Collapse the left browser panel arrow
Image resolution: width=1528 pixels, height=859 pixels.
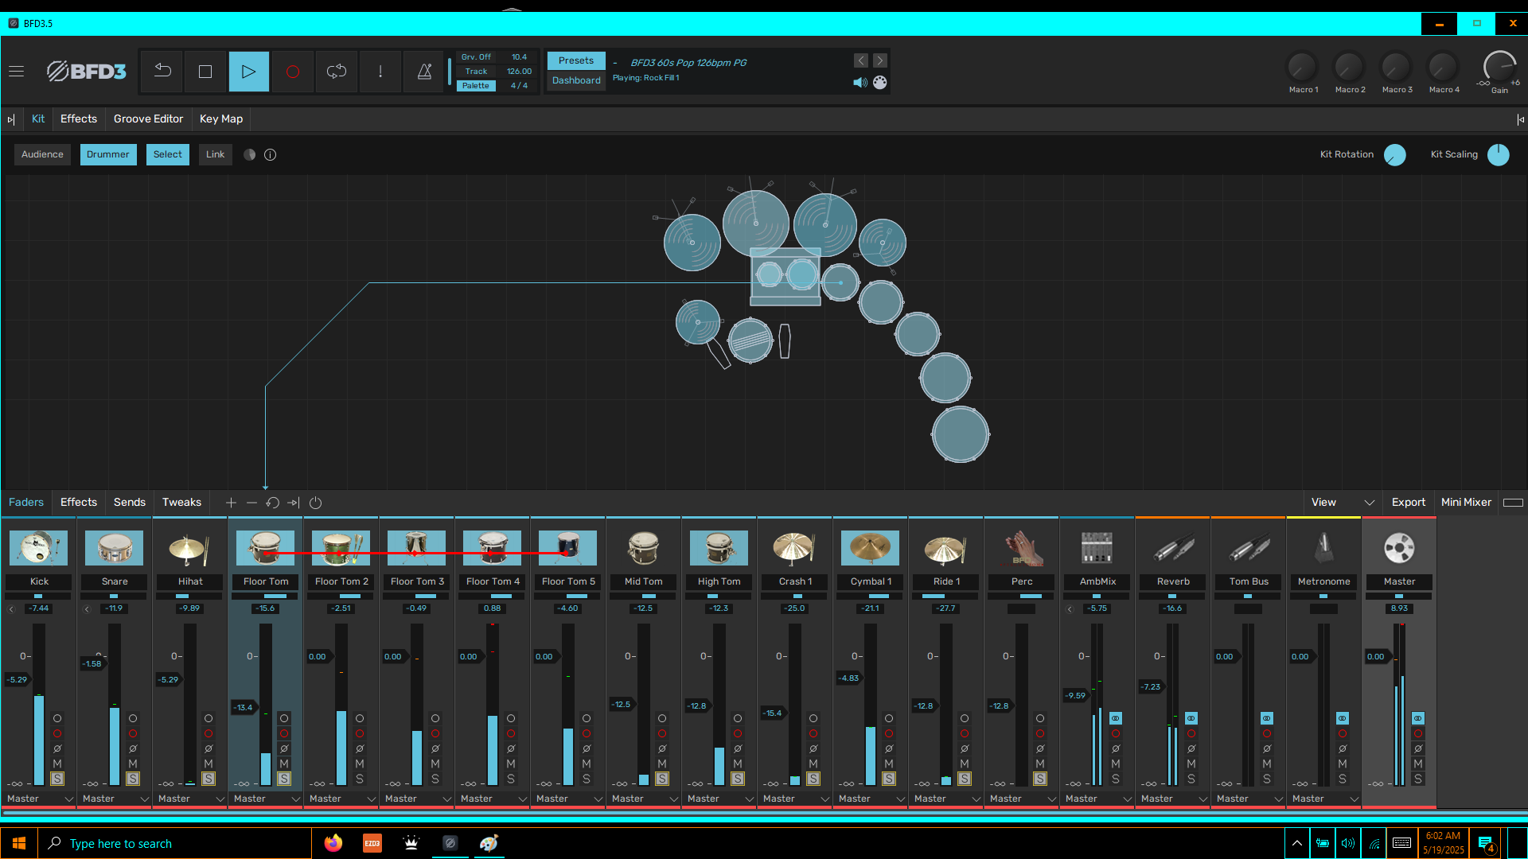[x=11, y=119]
